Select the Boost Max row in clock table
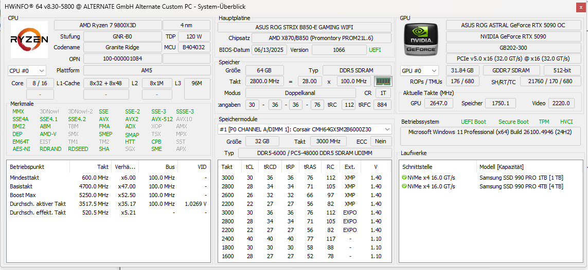The width and height of the screenshot is (588, 270). click(109, 195)
